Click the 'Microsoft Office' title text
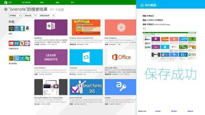 pos(111,68)
